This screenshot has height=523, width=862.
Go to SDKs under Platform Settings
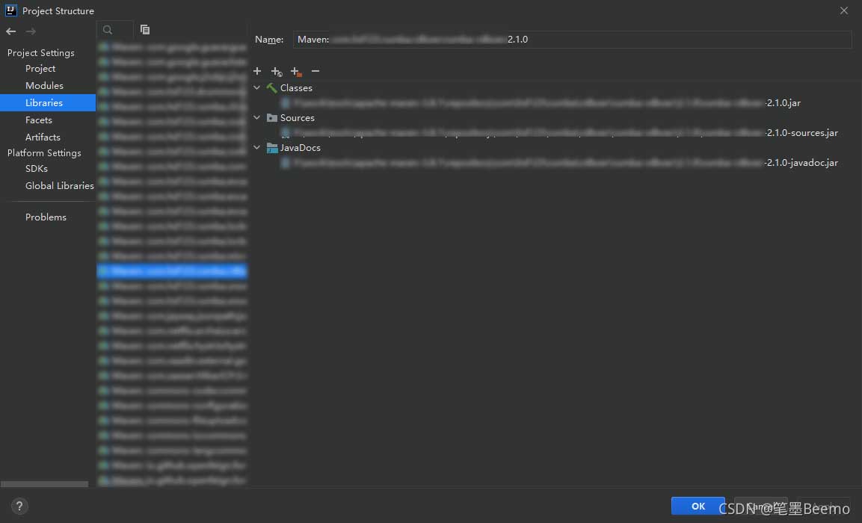[37, 169]
